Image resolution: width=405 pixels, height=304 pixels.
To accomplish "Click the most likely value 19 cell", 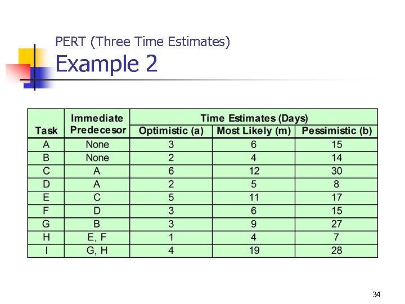I will [254, 250].
